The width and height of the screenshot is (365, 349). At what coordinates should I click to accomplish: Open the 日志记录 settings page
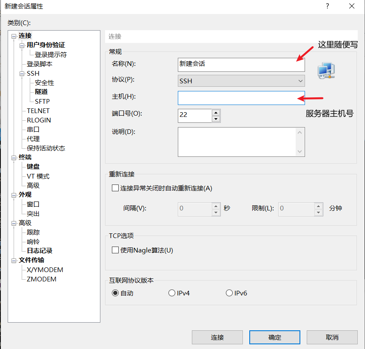pos(40,251)
